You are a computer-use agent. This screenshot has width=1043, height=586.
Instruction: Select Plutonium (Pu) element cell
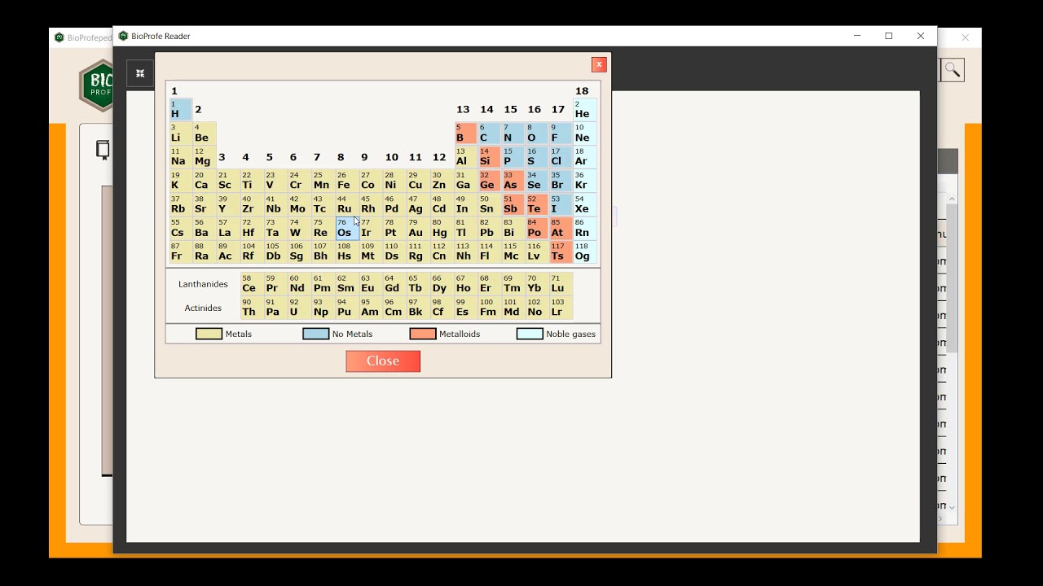tap(347, 308)
